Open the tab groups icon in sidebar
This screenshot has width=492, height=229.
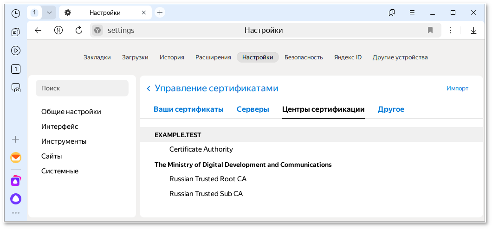(x=16, y=32)
